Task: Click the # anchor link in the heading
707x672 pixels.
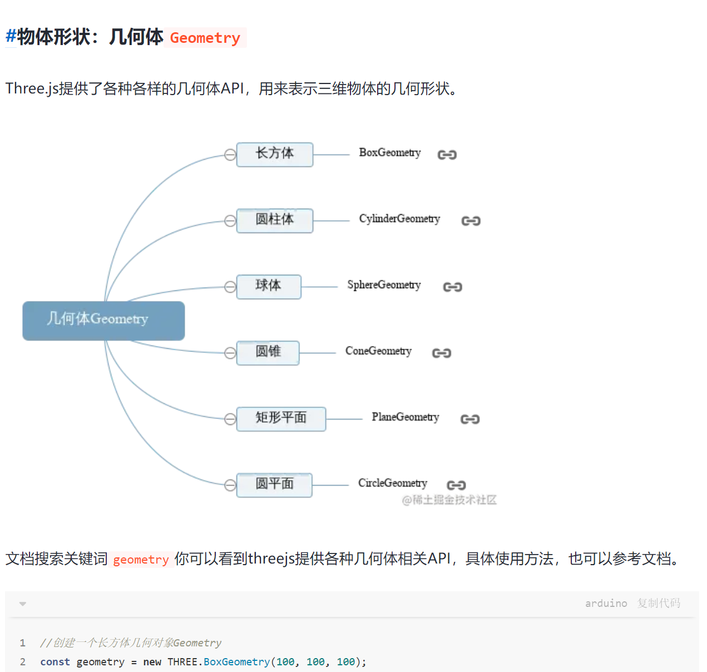Action: pos(11,37)
